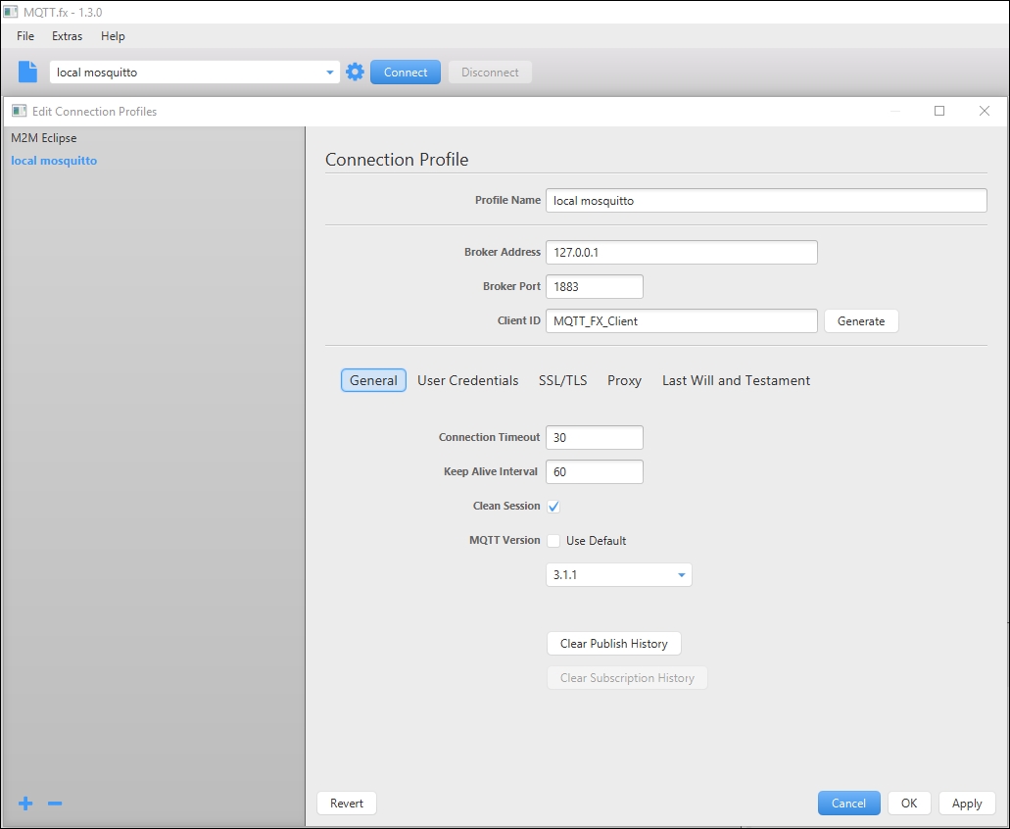Open the Extras menu

point(67,36)
